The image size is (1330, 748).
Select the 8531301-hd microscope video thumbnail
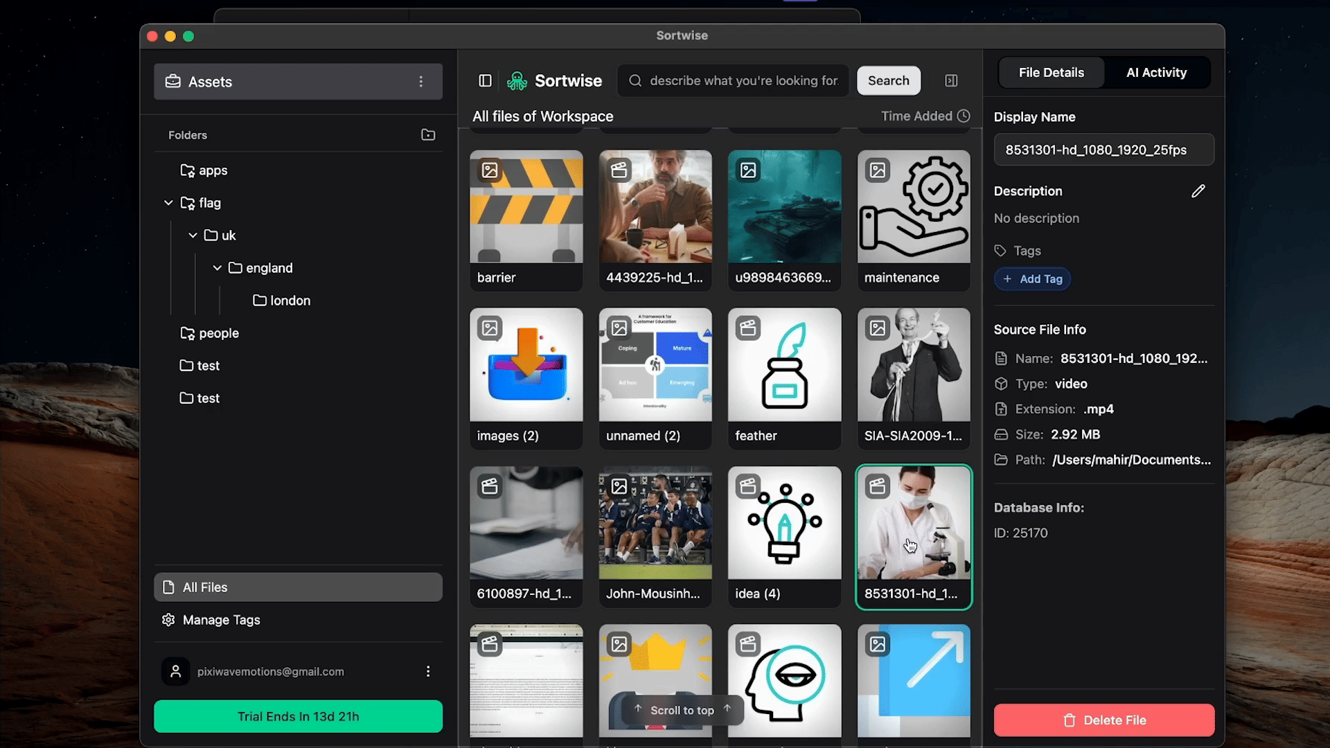click(x=914, y=537)
